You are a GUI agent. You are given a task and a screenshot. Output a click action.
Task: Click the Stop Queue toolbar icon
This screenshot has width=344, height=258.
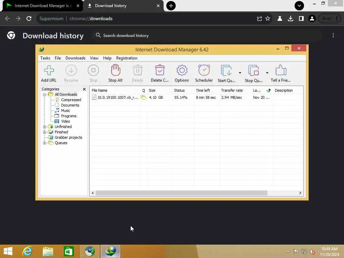pyautogui.click(x=253, y=71)
